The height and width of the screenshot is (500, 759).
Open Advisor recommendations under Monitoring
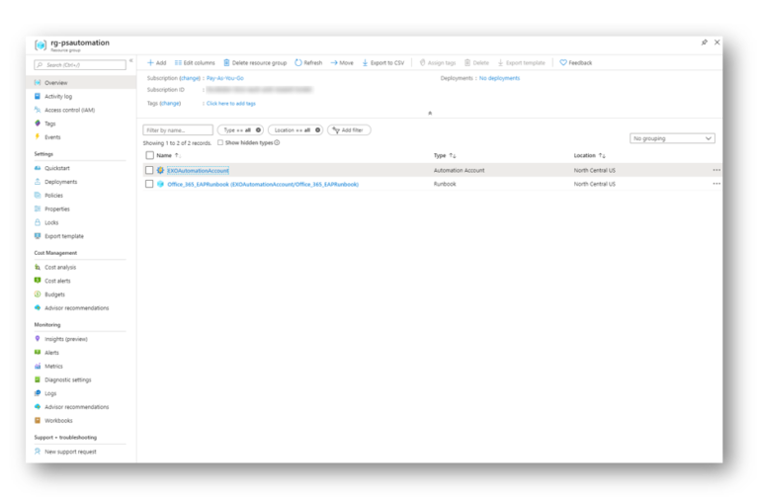pos(76,407)
